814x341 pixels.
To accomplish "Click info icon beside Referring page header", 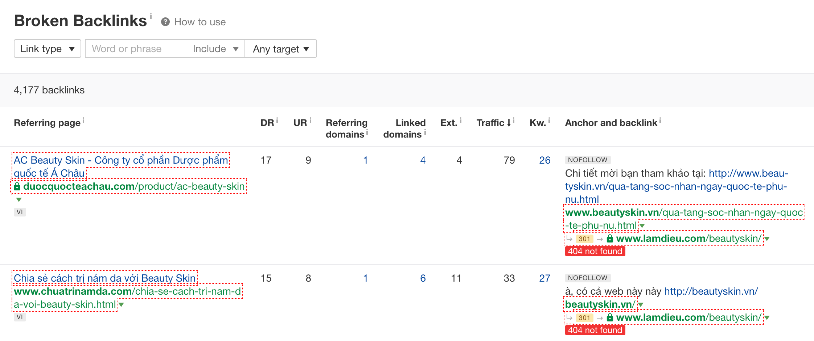I will (83, 121).
